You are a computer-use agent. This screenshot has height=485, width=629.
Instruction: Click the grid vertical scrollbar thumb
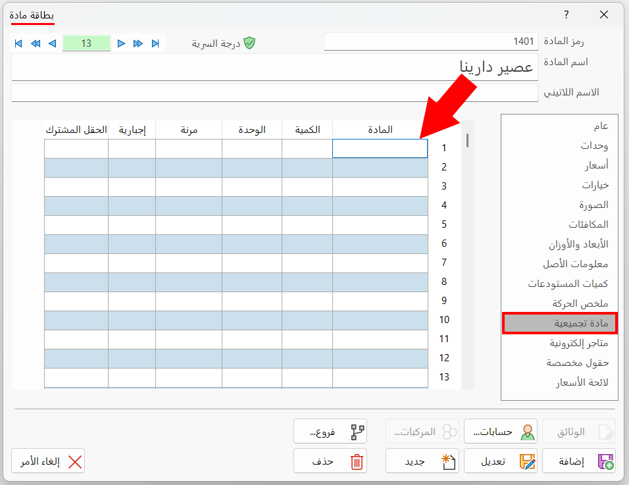[467, 140]
